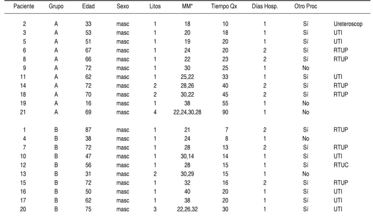
Task: Select patient number 19 cell
Action: click(x=23, y=103)
